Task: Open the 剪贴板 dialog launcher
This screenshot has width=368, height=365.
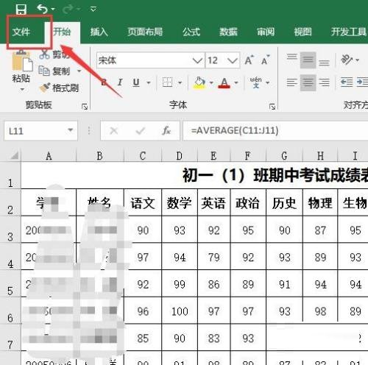Action: (85, 107)
